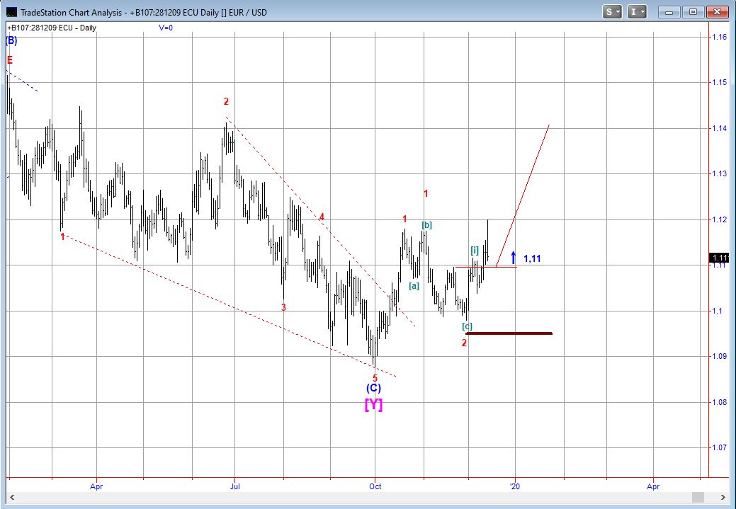This screenshot has width=736, height=509.
Task: Click the Oct date axis label
Action: pyautogui.click(x=375, y=486)
